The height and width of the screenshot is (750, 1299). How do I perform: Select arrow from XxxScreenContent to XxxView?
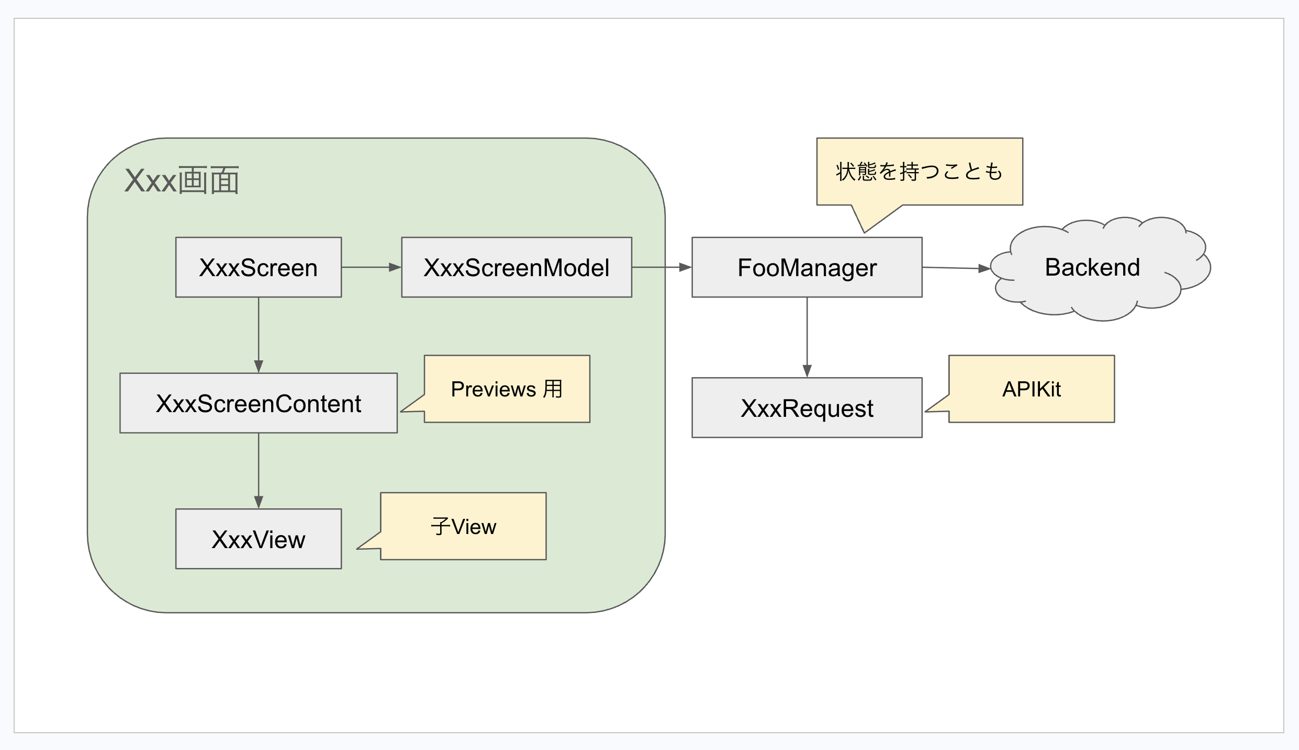pos(259,471)
